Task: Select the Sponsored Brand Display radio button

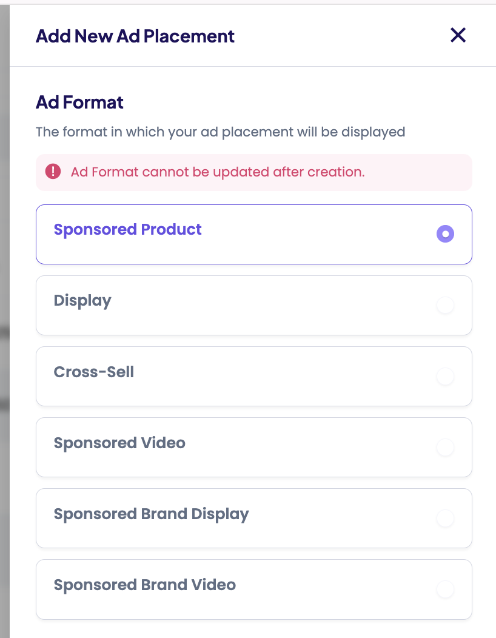Action: [x=445, y=519]
